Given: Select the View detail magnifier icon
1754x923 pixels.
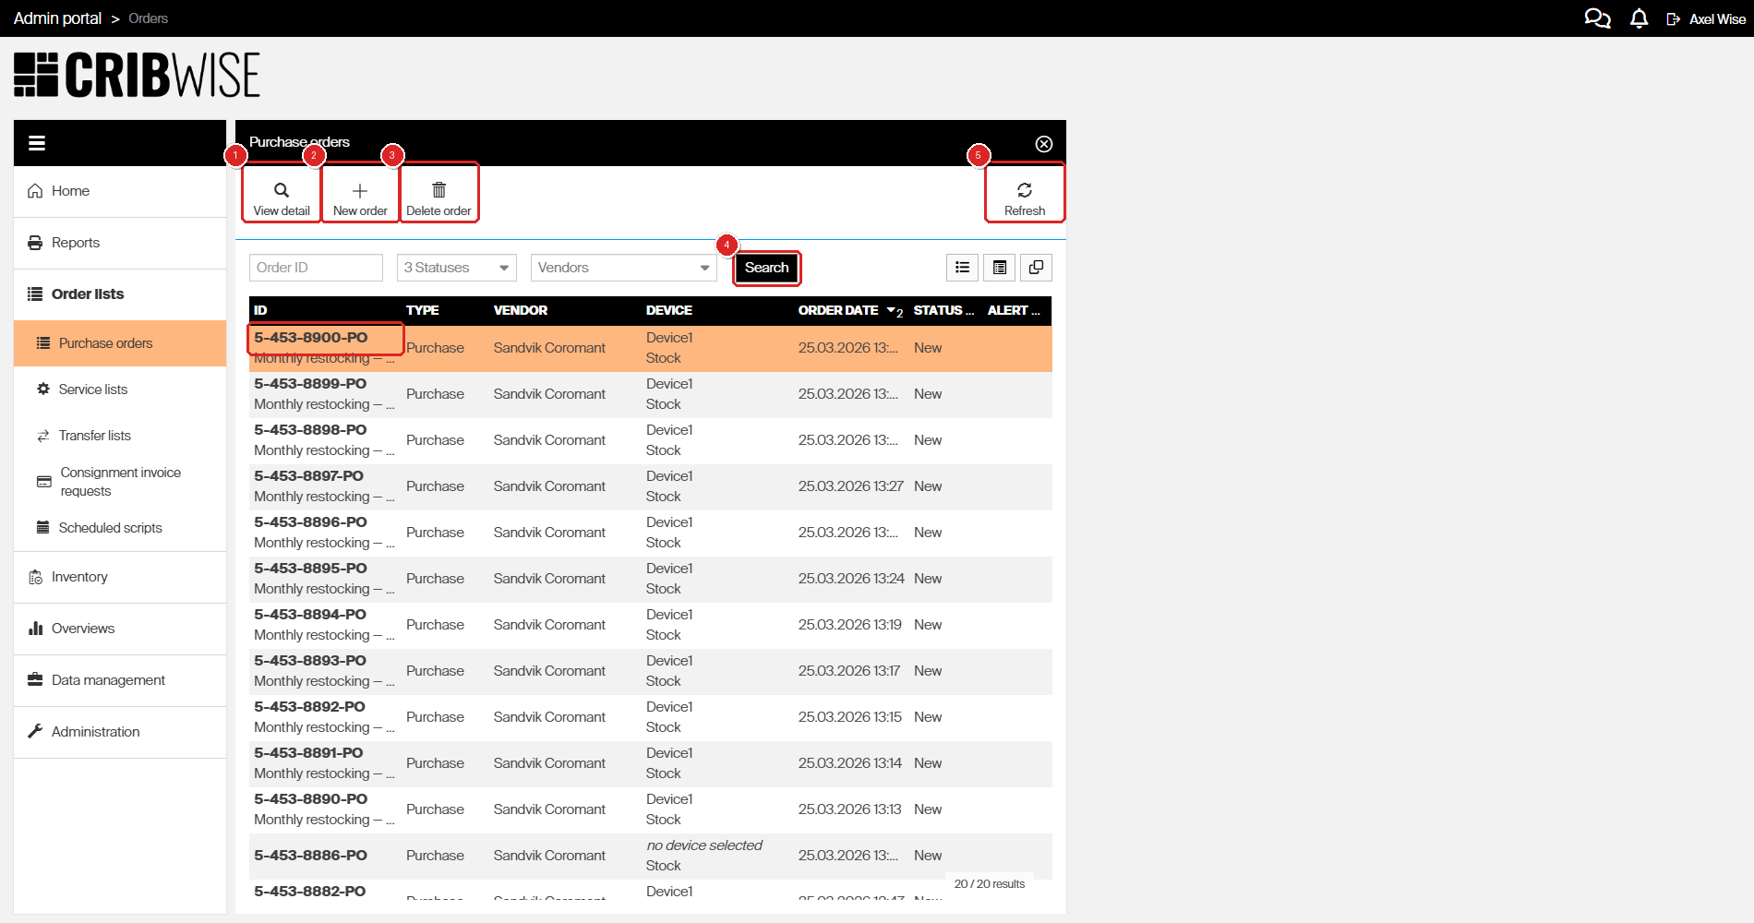Looking at the screenshot, I should [281, 190].
